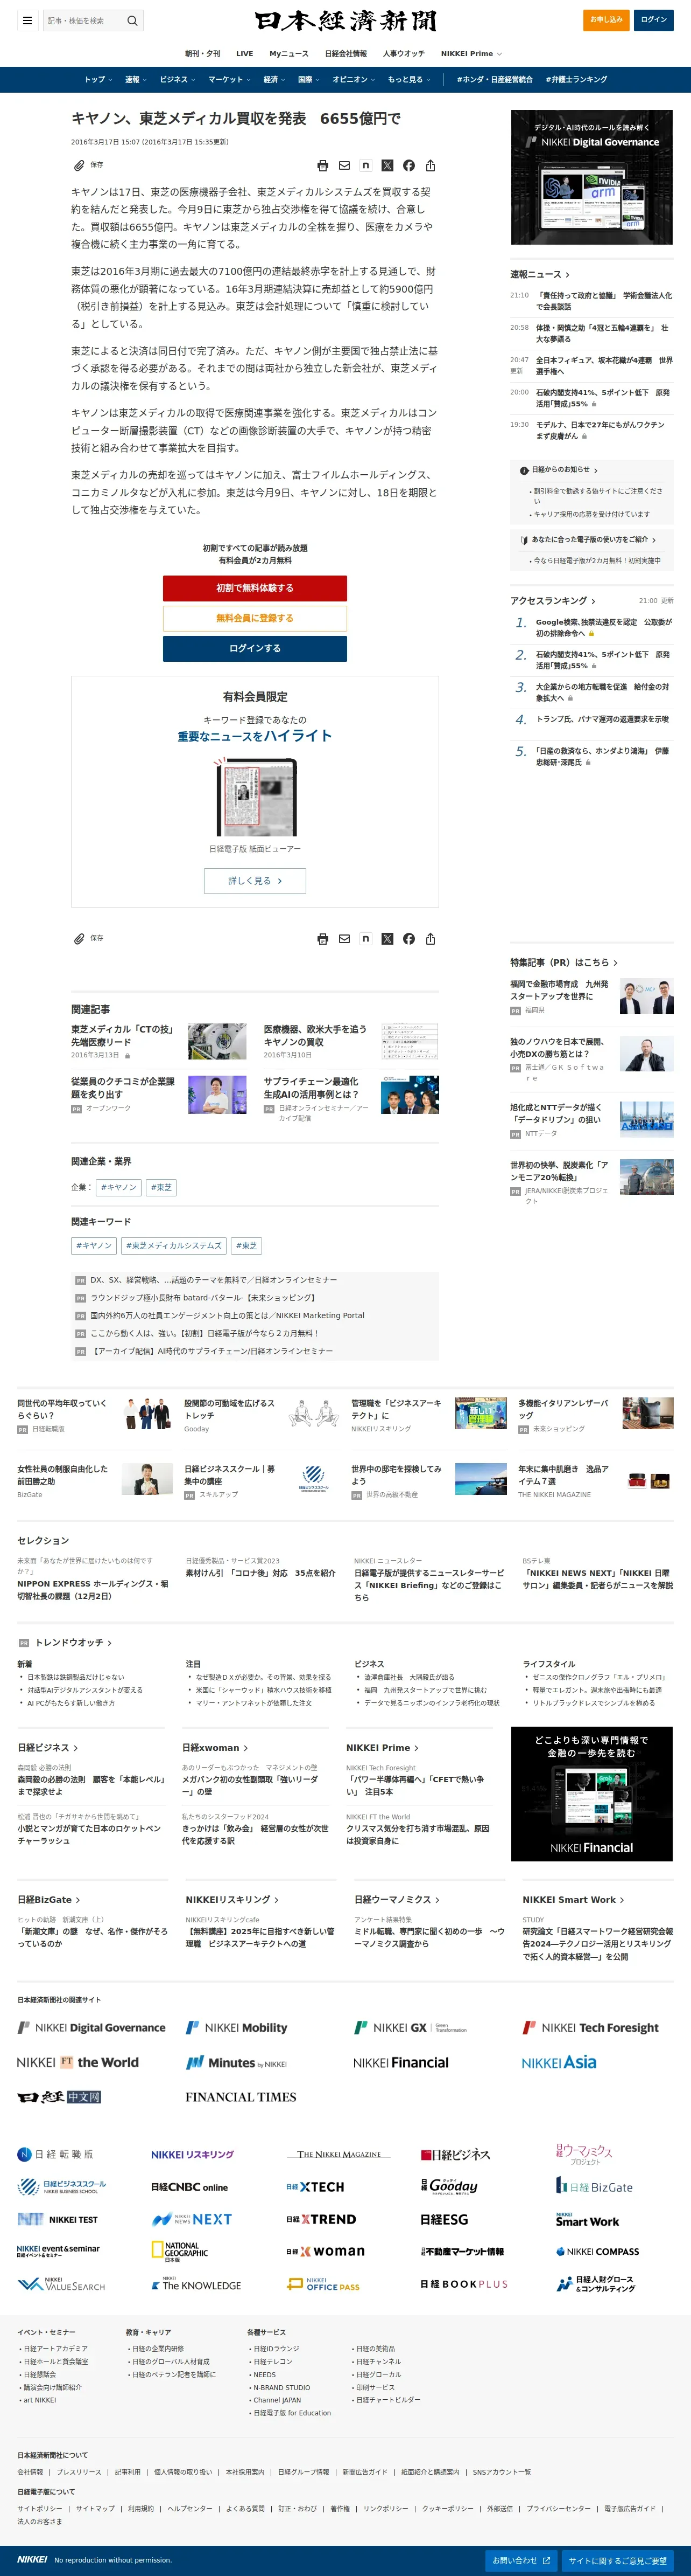Click the 保存 clip icon under the headline
This screenshot has width=691, height=2576.
click(79, 165)
